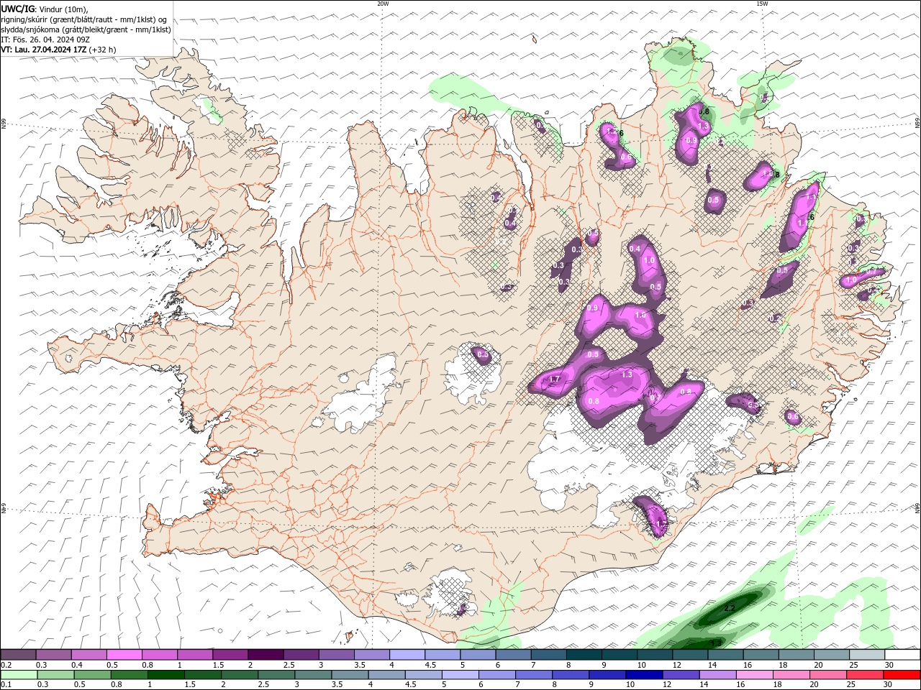Select the darkest purple swatch labeled 2 in snow scale
The height and width of the screenshot is (690, 921).
tap(266, 655)
